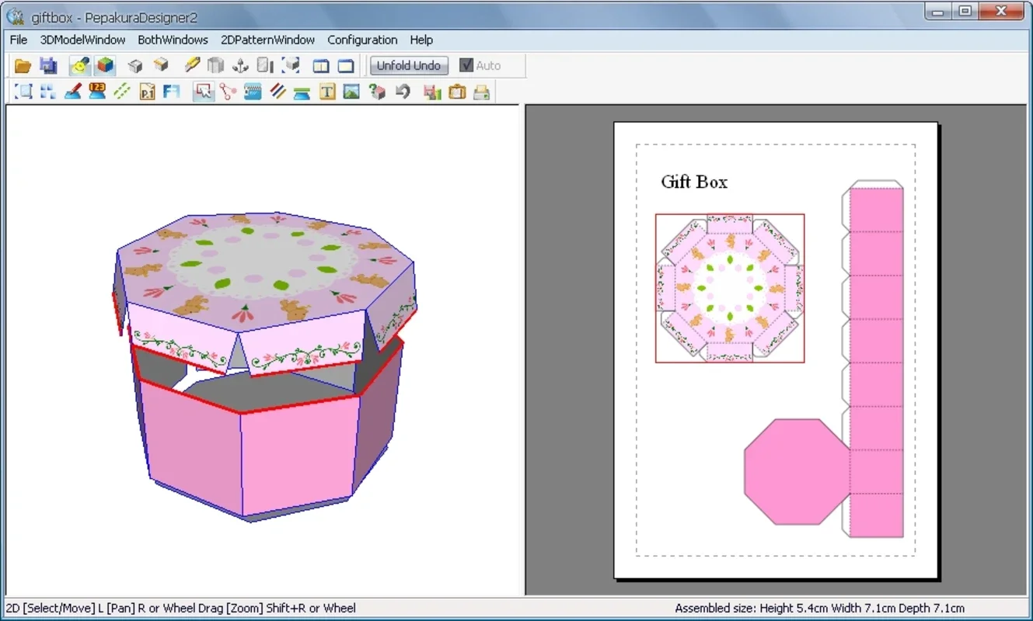Click the gray panel with bar icon
1033x621 pixels.
[x=266, y=66]
